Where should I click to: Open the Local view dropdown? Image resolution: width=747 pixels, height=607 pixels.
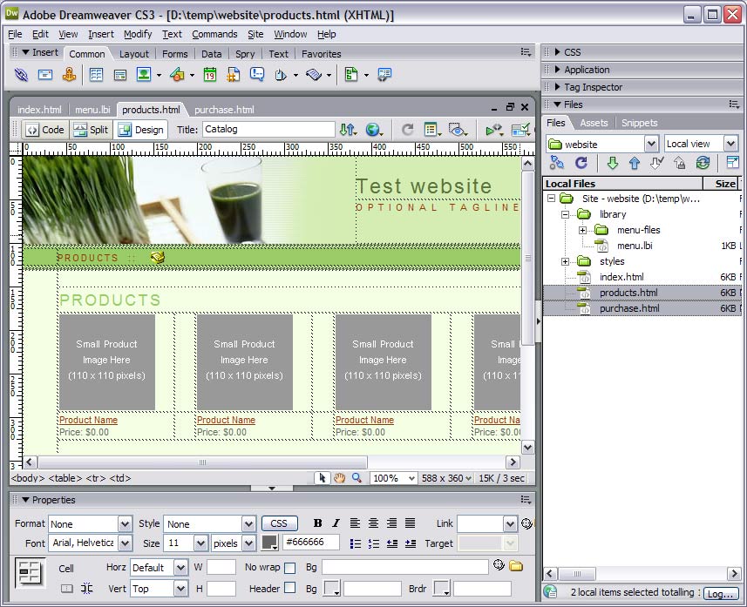point(730,144)
